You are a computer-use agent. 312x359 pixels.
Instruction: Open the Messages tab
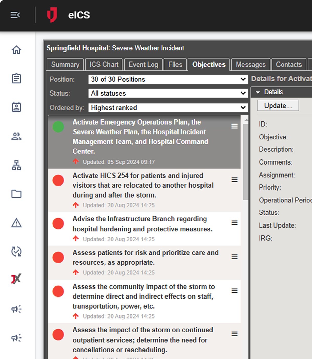[x=251, y=65]
